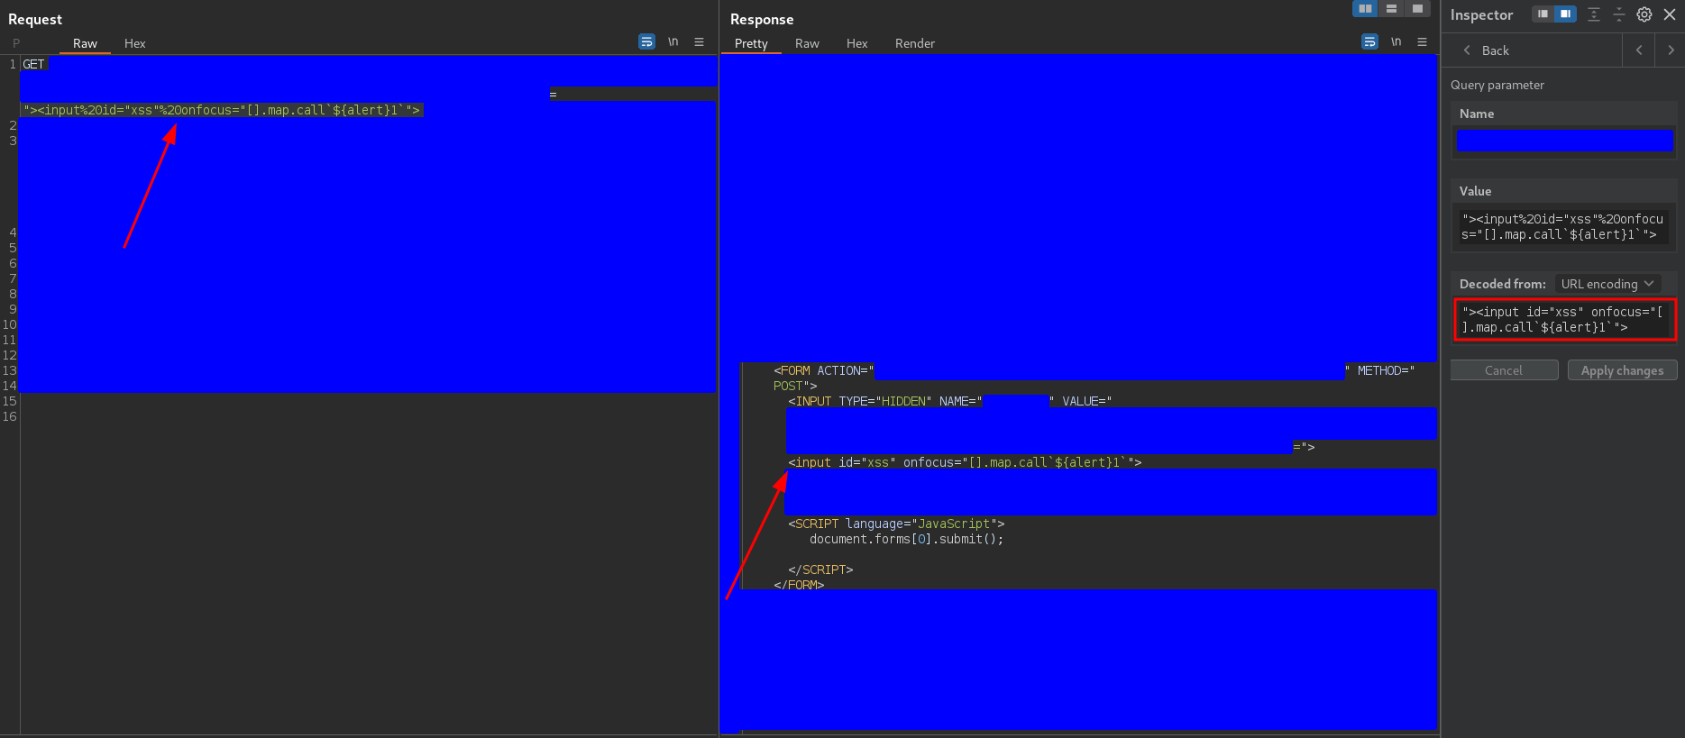Toggle word wrap in Response panel
Viewport: 1685px width, 738px height.
tap(1369, 41)
